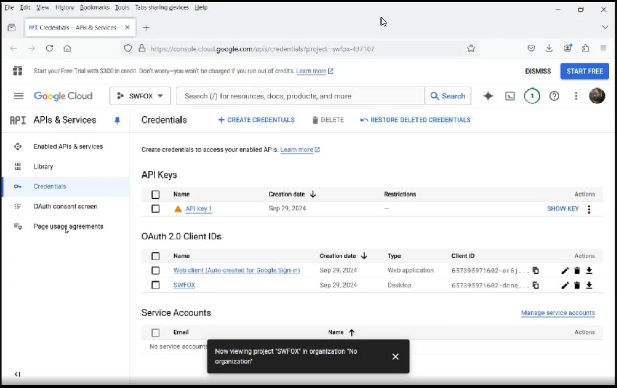Click the Search button
Viewport: 617px width, 388px height.
448,96
